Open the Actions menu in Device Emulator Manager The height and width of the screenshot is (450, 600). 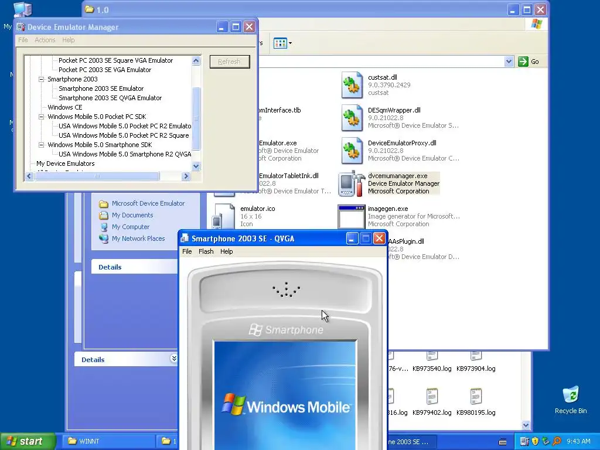point(45,40)
